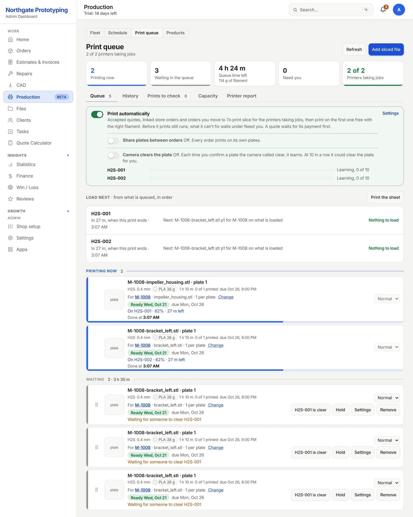413x517 pixels.
Task: Click the Tasks checkmark icon
Action: (x=10, y=132)
